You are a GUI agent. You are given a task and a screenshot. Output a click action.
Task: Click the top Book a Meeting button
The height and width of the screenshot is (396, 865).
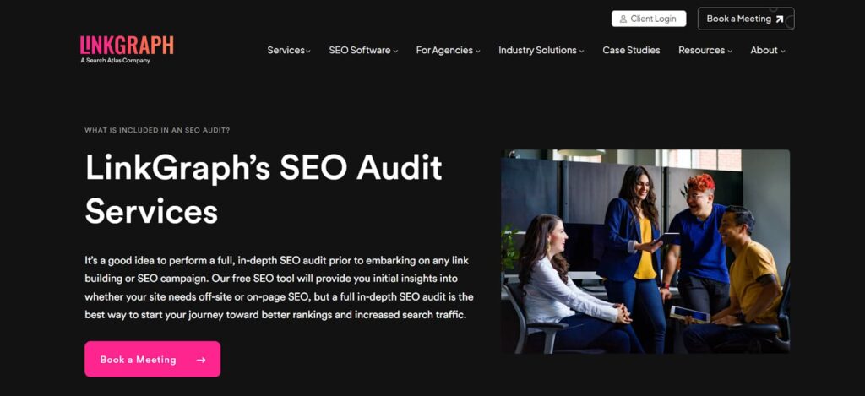click(746, 19)
